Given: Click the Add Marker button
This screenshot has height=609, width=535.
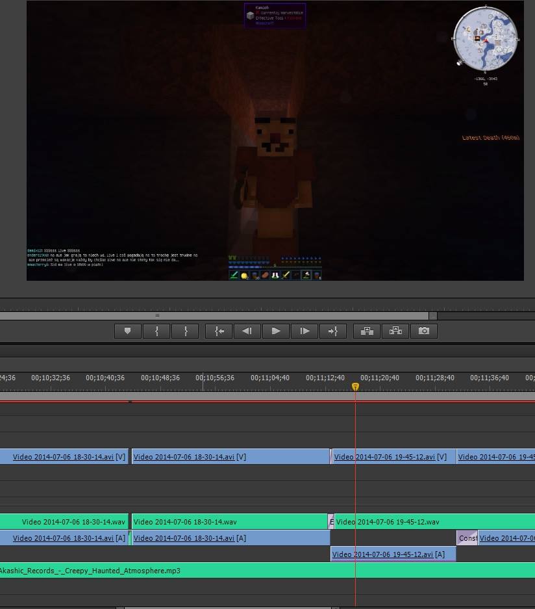Looking at the screenshot, I should tap(128, 331).
